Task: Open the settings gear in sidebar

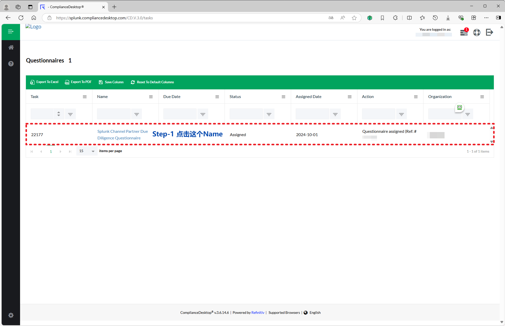Action: pos(11,315)
